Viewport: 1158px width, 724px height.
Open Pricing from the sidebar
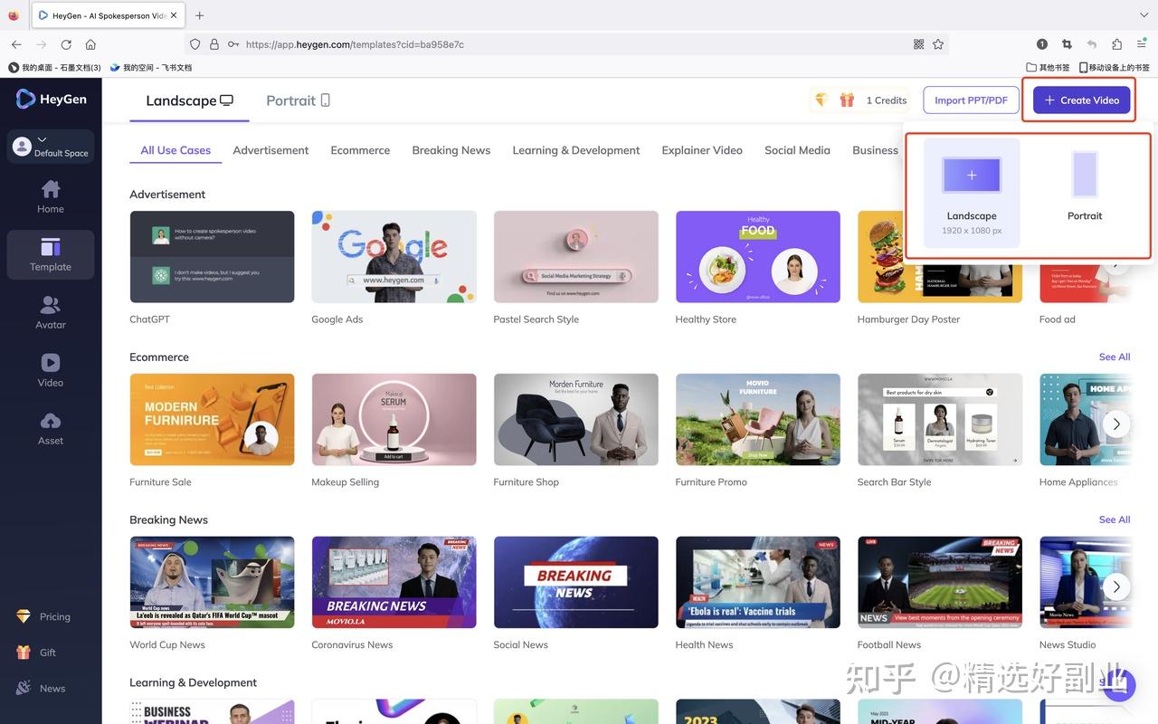(x=43, y=616)
